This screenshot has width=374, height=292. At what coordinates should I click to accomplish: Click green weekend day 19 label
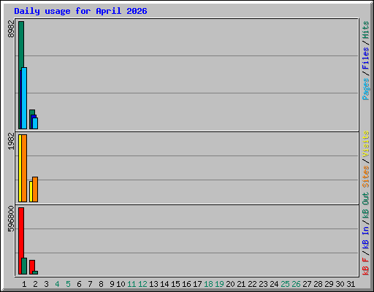point(219,284)
